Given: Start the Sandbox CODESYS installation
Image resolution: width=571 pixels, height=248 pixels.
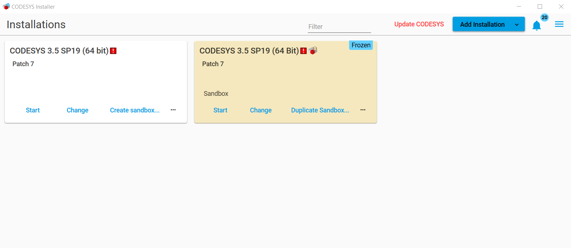Looking at the screenshot, I should pyautogui.click(x=220, y=110).
